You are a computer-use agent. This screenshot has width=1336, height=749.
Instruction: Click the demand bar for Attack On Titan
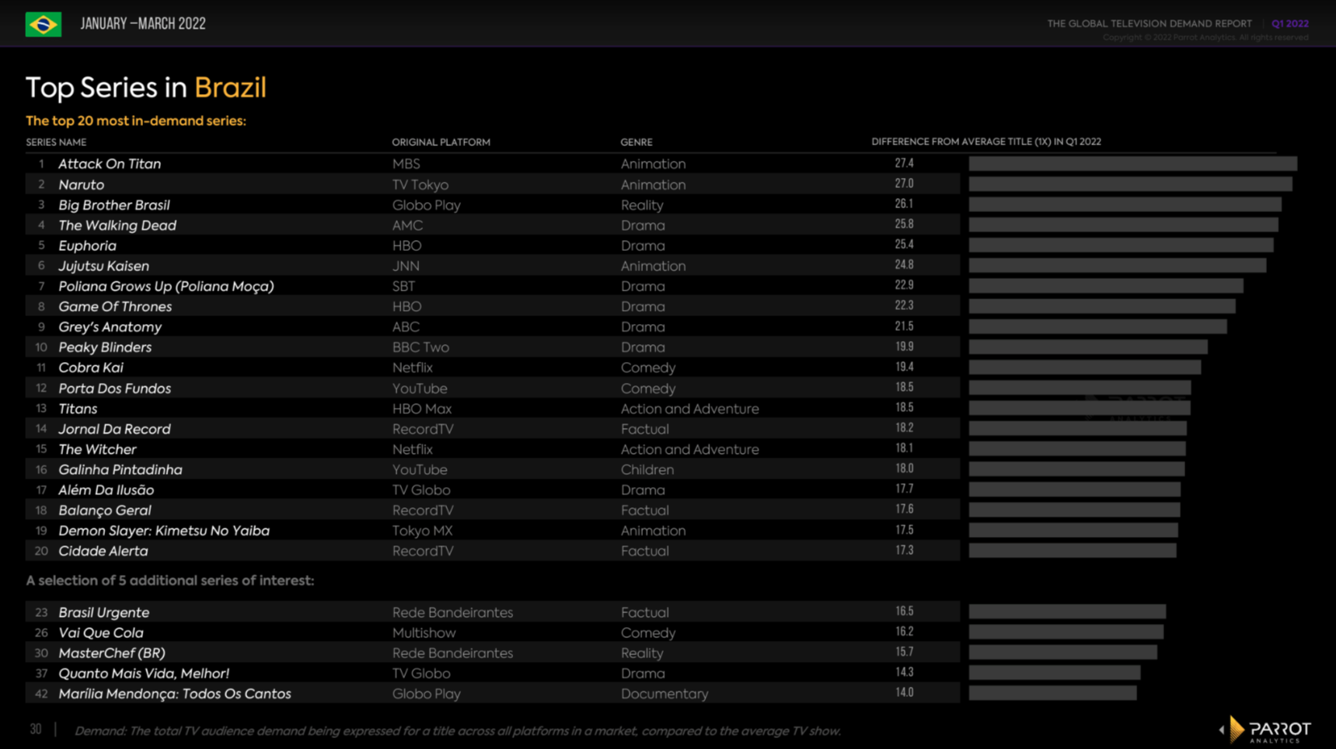(x=1133, y=163)
